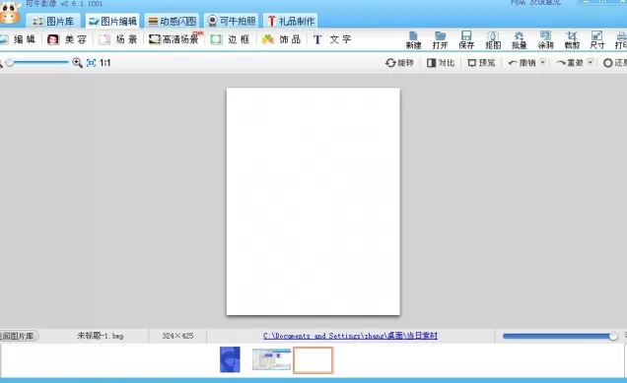Open the 尺寸 resize tool
627x383 pixels.
597,40
